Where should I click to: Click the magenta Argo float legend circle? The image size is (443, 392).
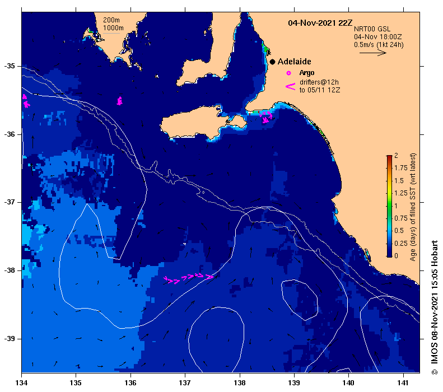coord(288,73)
